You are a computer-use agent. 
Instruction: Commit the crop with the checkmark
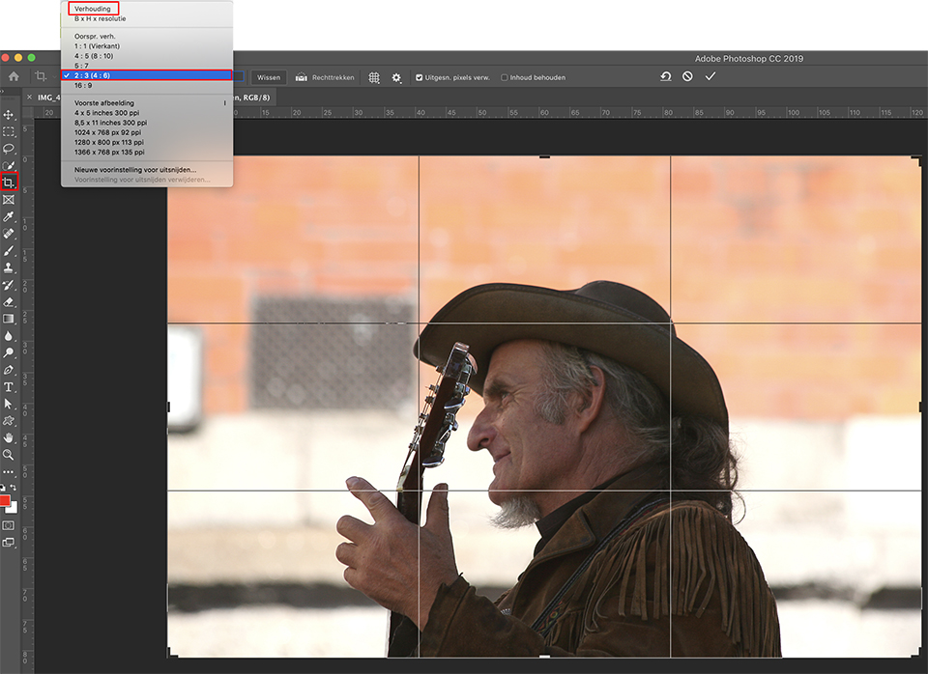[710, 76]
